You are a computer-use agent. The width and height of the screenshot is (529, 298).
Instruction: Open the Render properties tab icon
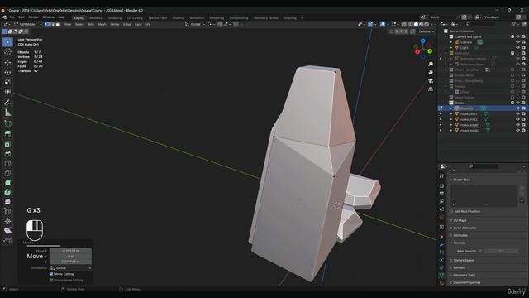[441, 185]
